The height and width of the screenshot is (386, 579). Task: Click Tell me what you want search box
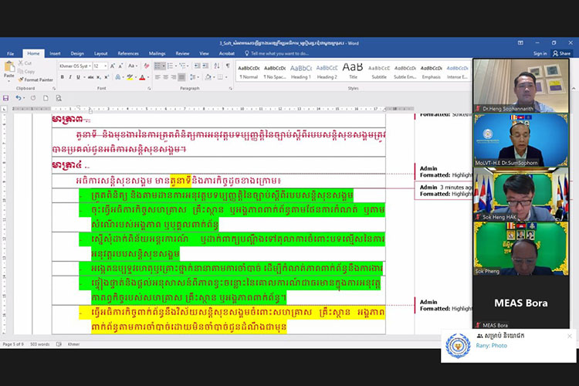279,53
